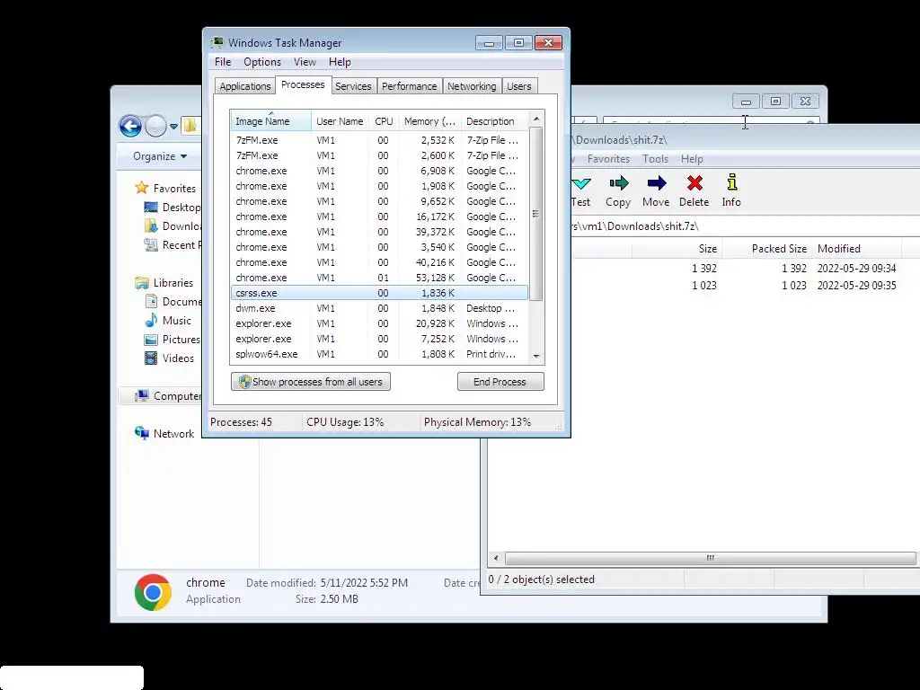Sort 7-Zip files by Size column
Viewport: 920px width, 690px height.
point(677,249)
